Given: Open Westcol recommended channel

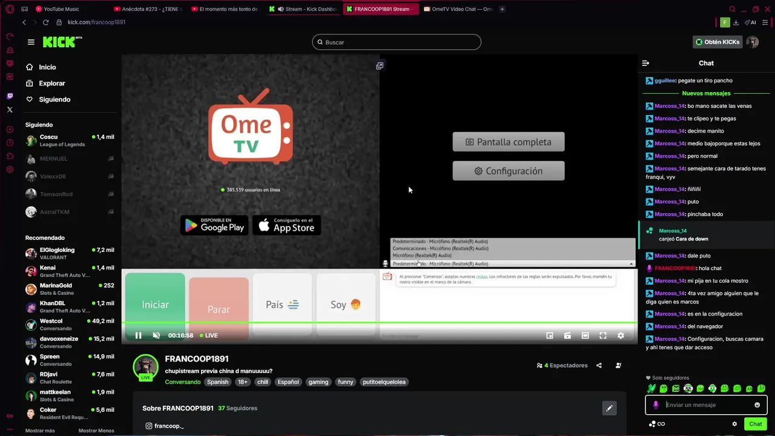Looking at the screenshot, I should click(70, 325).
